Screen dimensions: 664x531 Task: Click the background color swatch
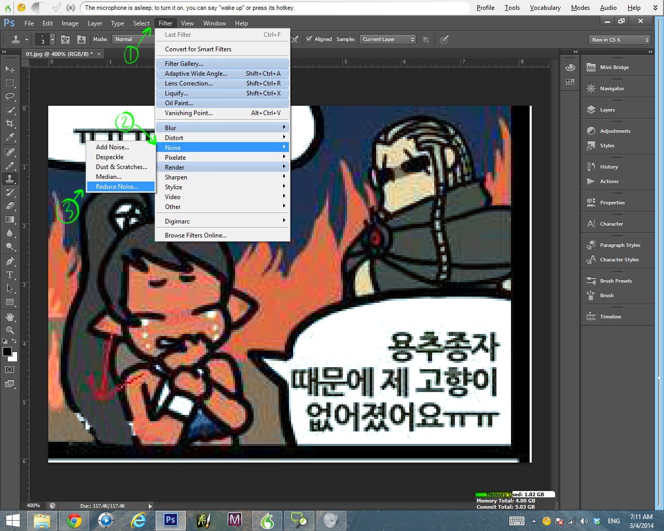(14, 358)
